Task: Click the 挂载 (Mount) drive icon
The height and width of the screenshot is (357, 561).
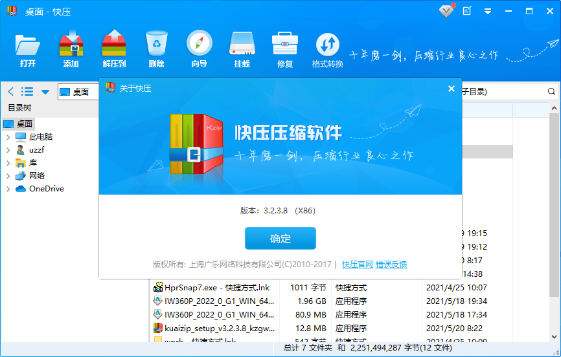Action: [242, 49]
